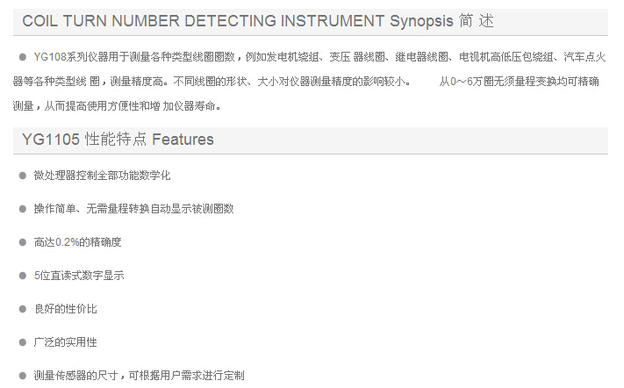
Task: Select the YG1105 性能特点 Features heading
Action: (118, 140)
